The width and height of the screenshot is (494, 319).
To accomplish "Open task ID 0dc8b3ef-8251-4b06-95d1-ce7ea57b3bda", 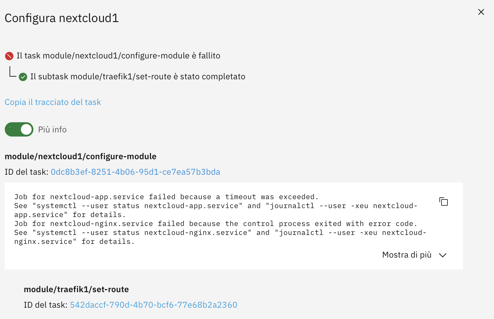I will coord(135,172).
